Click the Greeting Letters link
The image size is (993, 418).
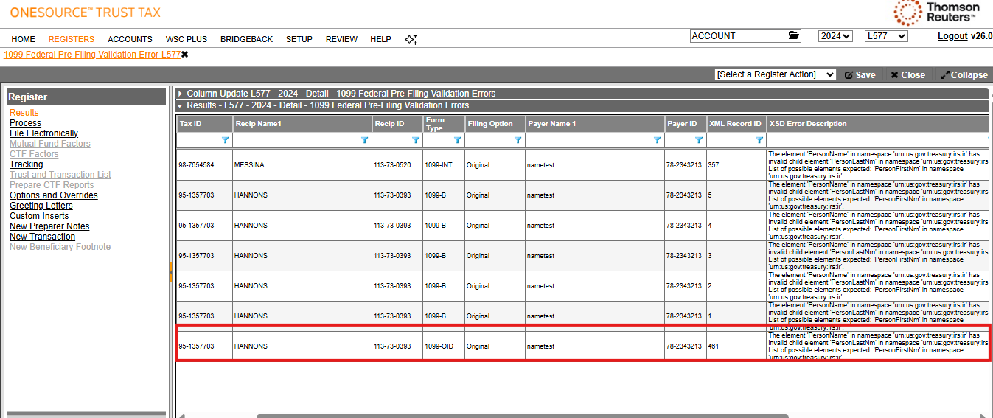click(x=41, y=206)
